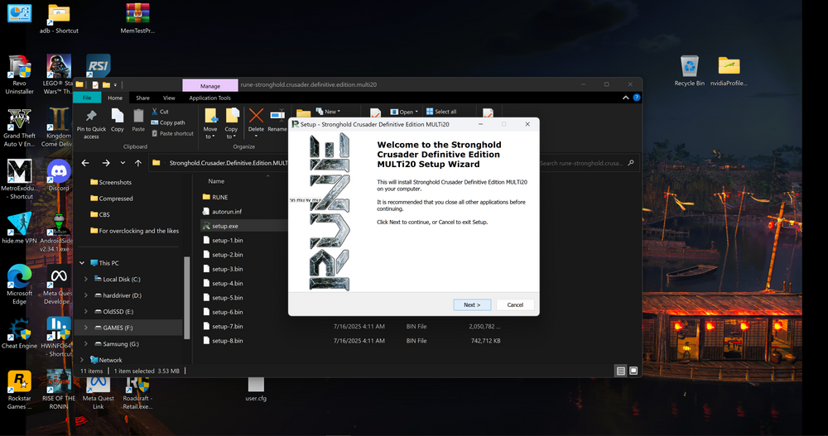Open the Application Tools tab

[209, 98]
